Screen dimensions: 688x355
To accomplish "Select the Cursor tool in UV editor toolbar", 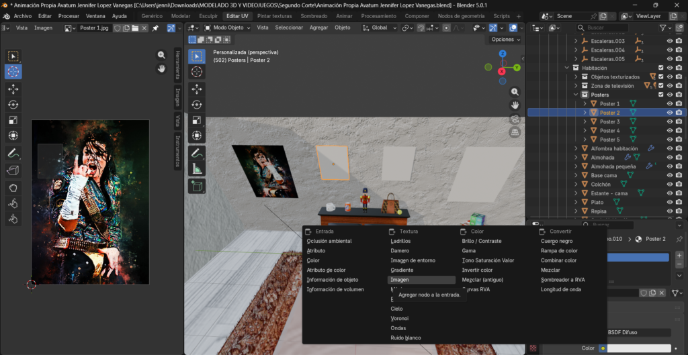I will [13, 71].
